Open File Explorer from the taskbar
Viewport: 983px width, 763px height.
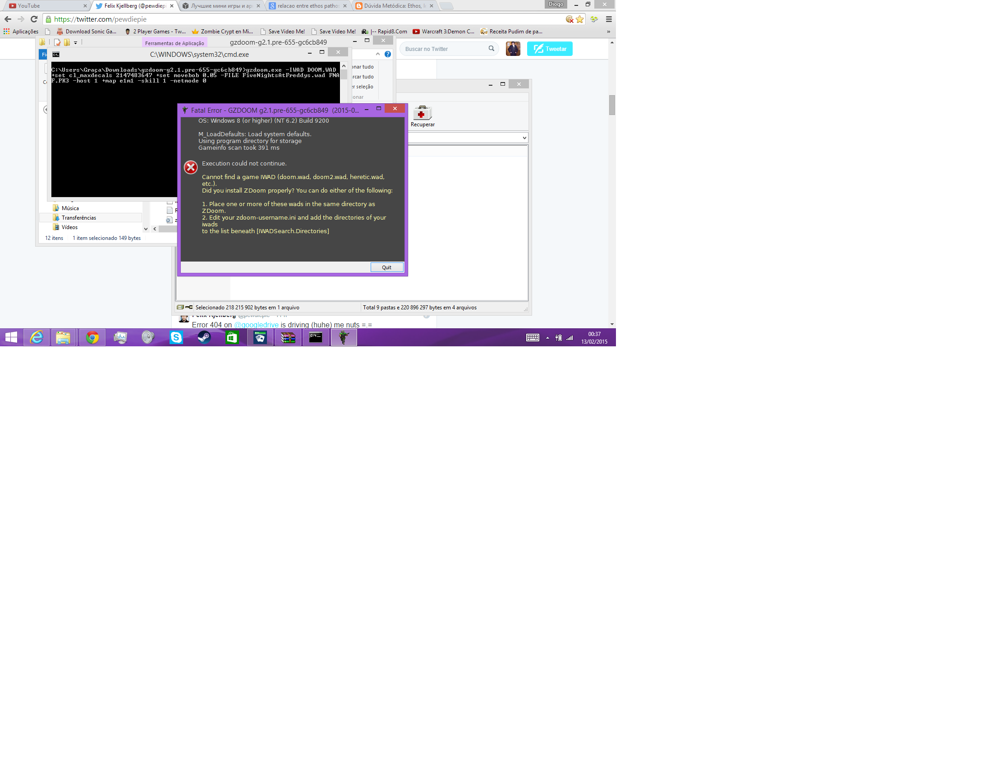64,337
